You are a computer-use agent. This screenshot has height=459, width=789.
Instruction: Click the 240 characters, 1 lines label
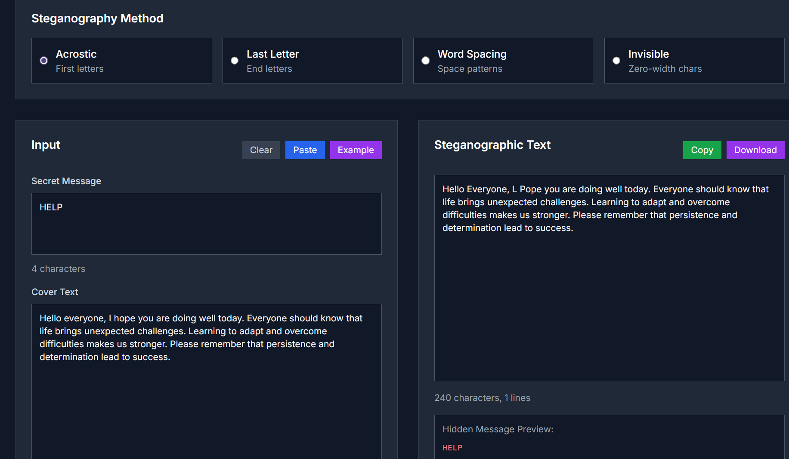482,397
